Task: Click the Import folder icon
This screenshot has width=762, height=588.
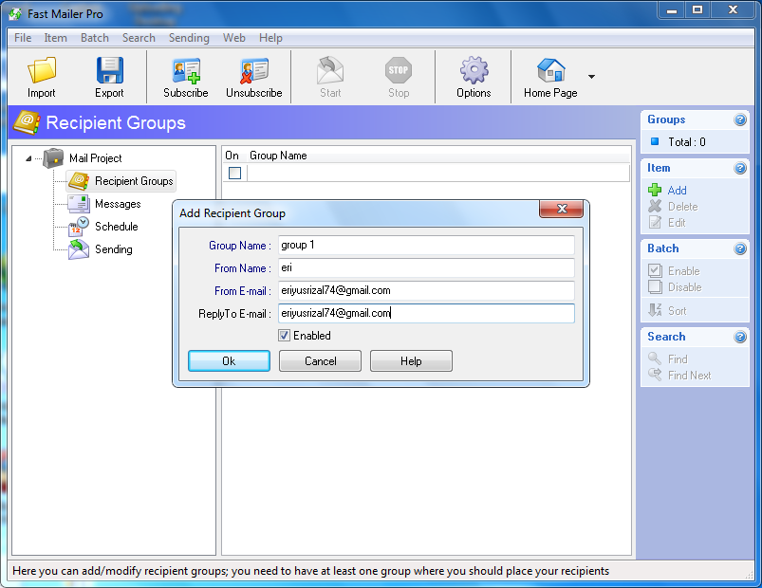Action: 42,69
